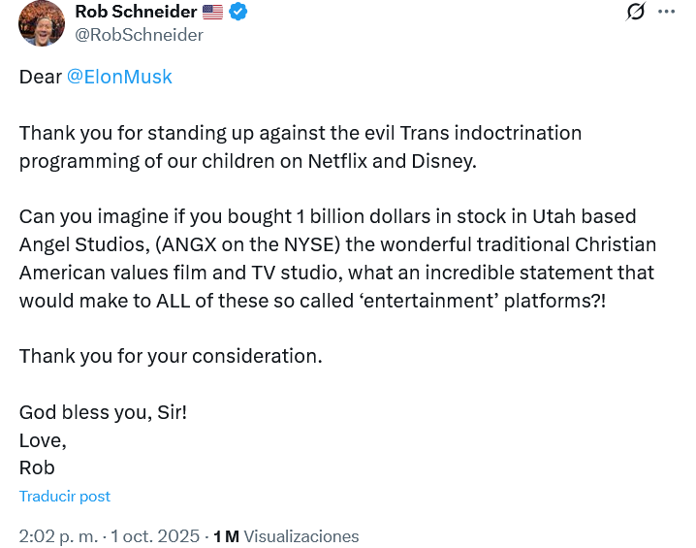Click the Love, sign-off line
This screenshot has width=696, height=548.
click(43, 439)
